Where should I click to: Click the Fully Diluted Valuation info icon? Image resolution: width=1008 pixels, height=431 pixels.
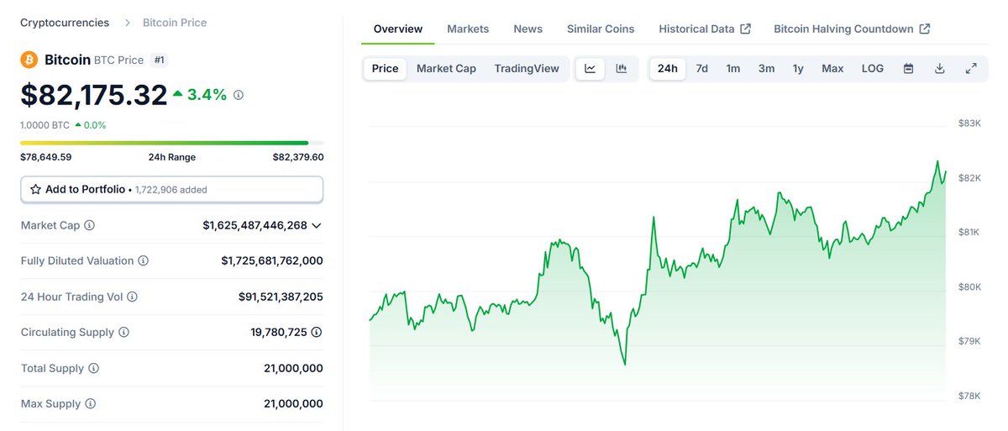click(x=143, y=261)
